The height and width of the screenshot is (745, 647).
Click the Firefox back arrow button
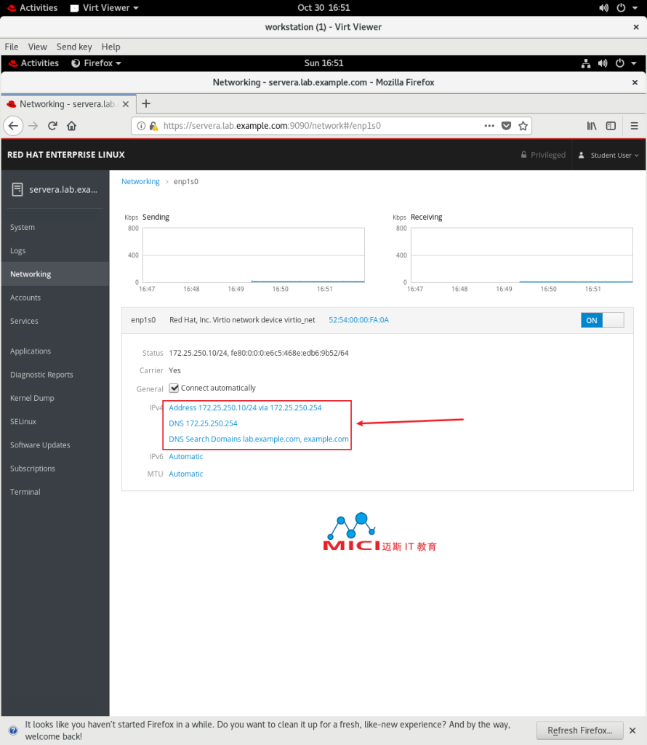tap(13, 126)
